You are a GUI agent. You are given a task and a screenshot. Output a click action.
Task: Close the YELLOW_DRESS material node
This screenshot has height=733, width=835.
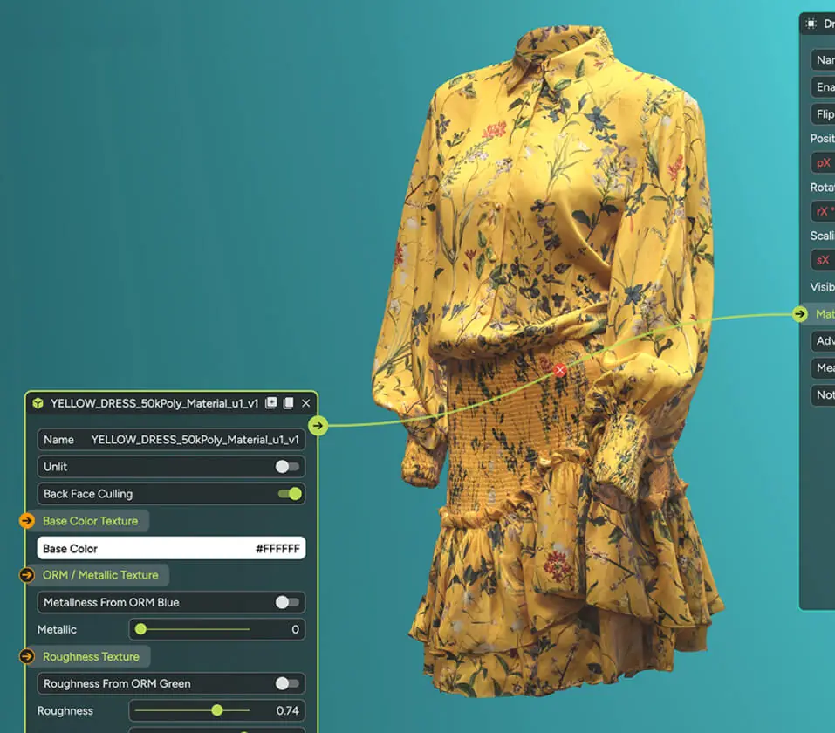point(305,403)
